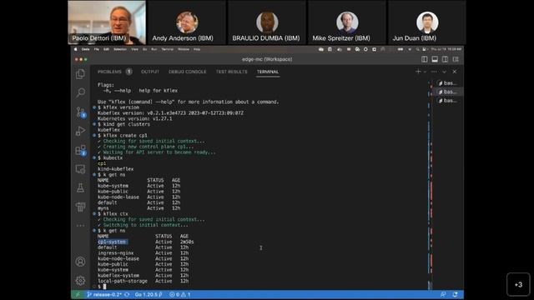Open the errors and warnings count in the status bar

coord(180,294)
